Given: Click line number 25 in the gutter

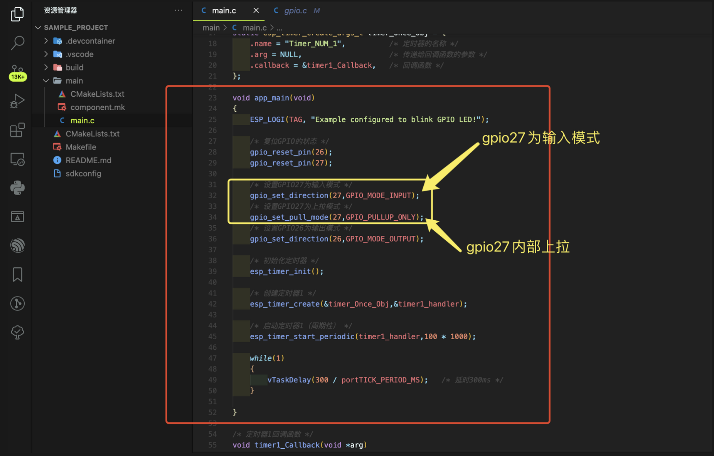Looking at the screenshot, I should (212, 119).
